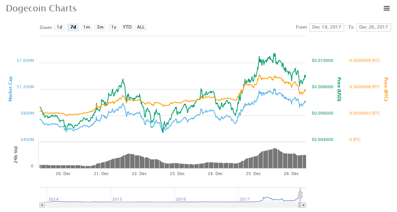Click the navigator range handle
Viewport: 397px width, 212px height.
[300, 195]
